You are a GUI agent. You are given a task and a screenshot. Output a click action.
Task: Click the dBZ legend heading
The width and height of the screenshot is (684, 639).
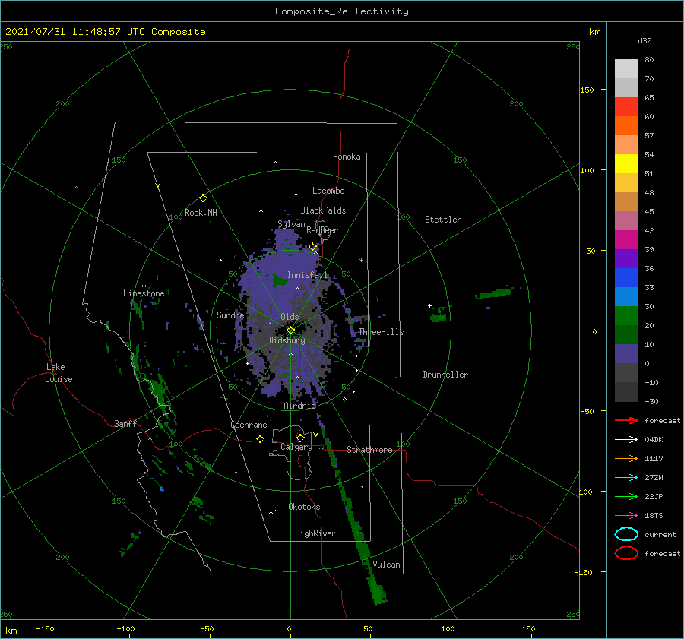[644, 40]
